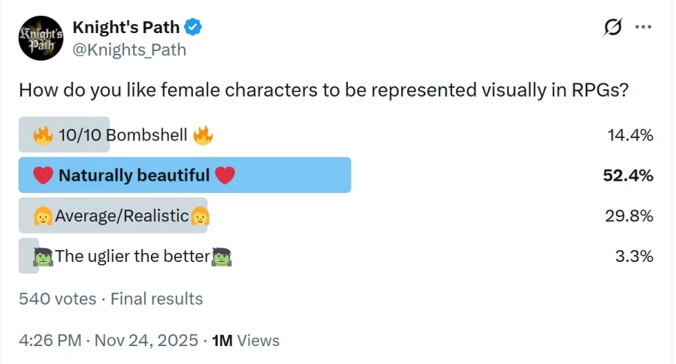This screenshot has height=364, width=676.
Task: Open the three-dot more options menu
Action: click(x=643, y=28)
